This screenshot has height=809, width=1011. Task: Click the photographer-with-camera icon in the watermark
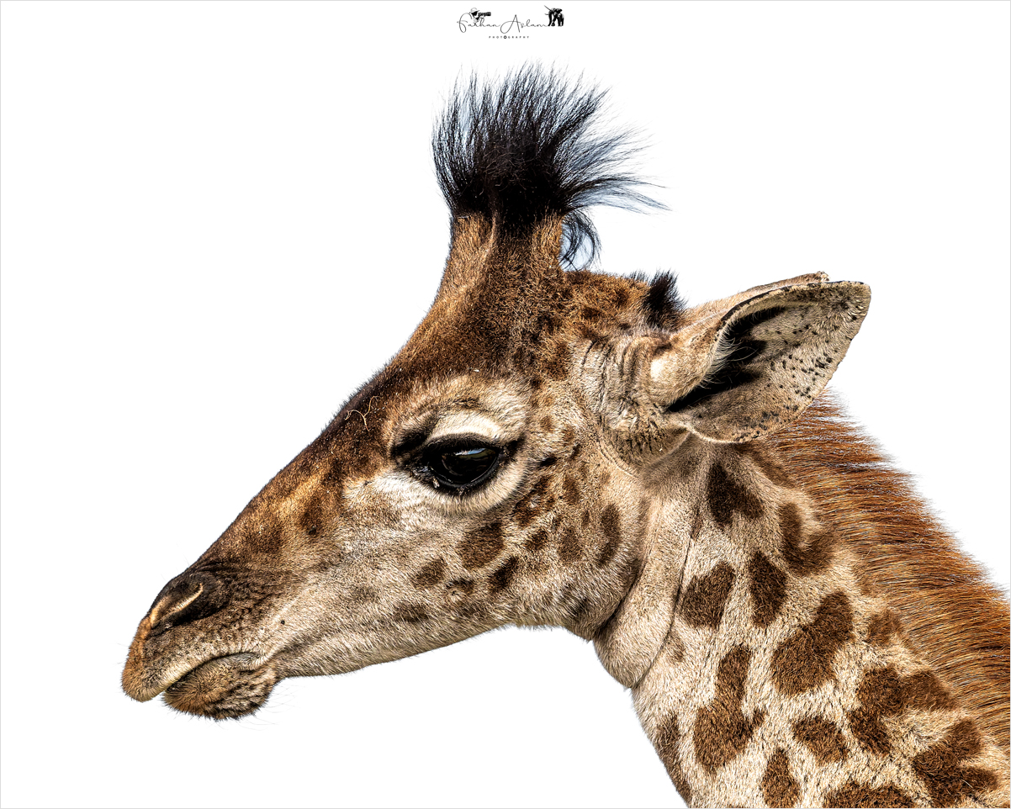pyautogui.click(x=480, y=14)
